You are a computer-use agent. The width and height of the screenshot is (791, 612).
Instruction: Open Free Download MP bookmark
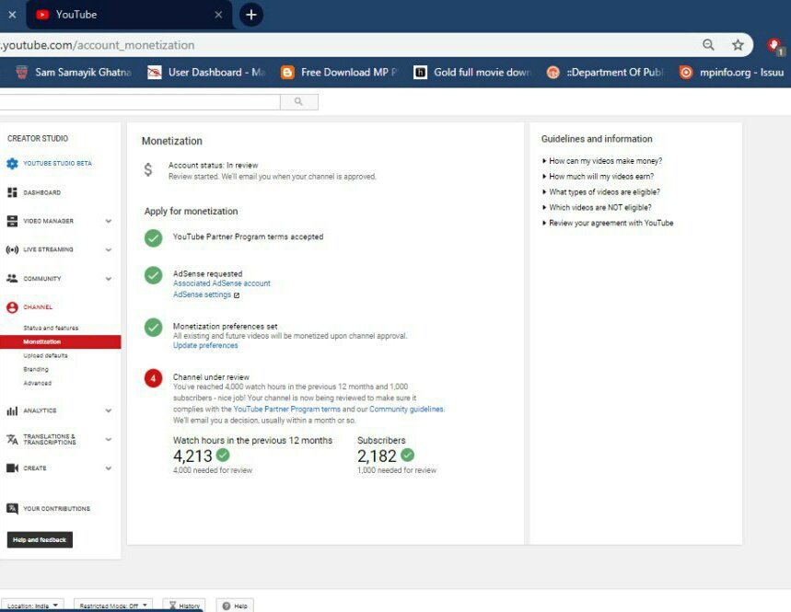(339, 73)
